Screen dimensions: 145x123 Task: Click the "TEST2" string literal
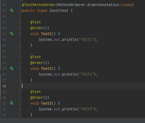tap(86, 75)
